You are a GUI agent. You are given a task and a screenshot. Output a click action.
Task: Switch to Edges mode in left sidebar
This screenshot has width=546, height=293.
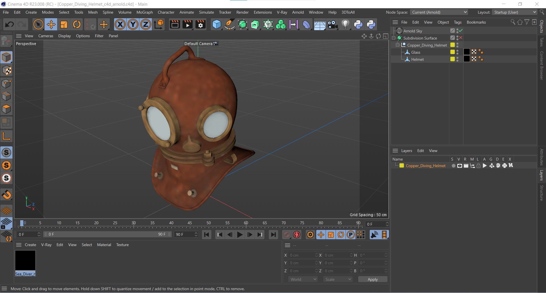pyautogui.click(x=6, y=97)
